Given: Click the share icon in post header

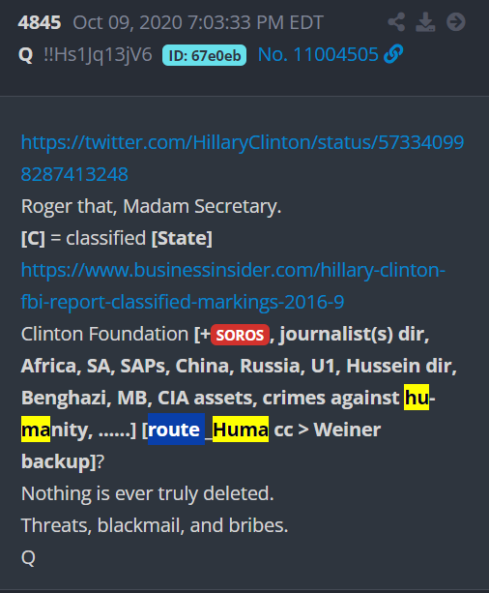Looking at the screenshot, I should (x=396, y=22).
